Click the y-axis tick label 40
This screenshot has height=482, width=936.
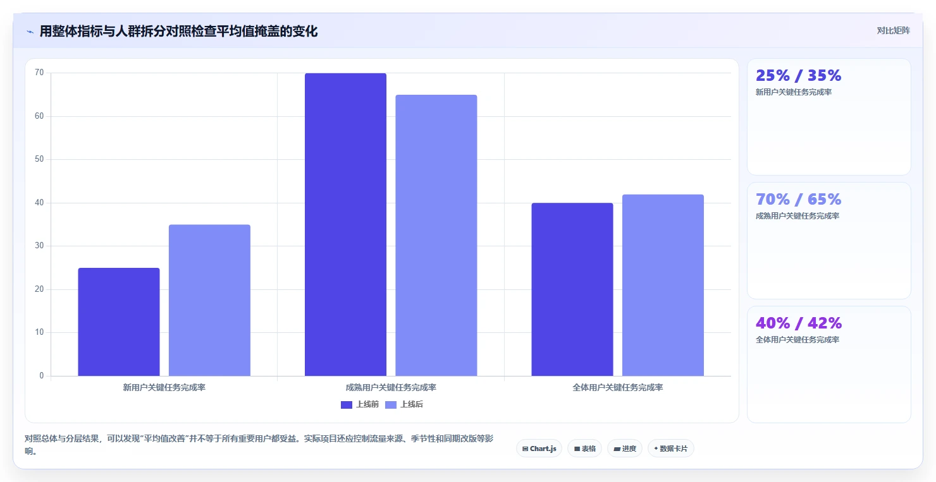pos(39,203)
